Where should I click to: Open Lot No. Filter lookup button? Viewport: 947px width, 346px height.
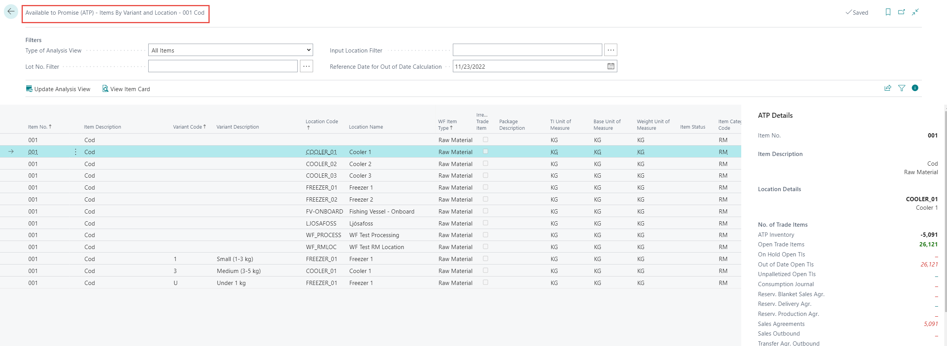point(306,66)
